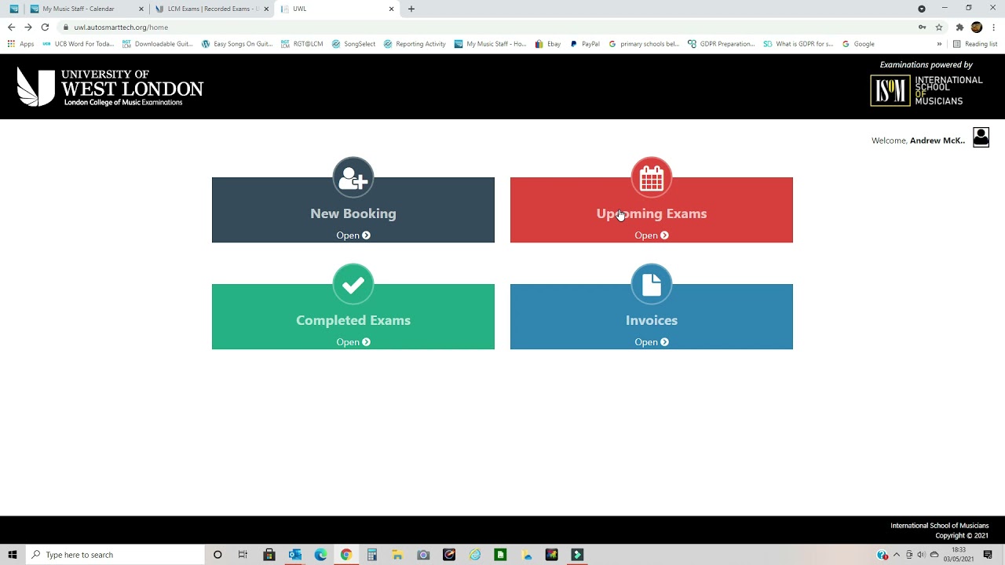Open the SongSelect bookmark
Screen dimensions: 1005x565
coord(353,44)
